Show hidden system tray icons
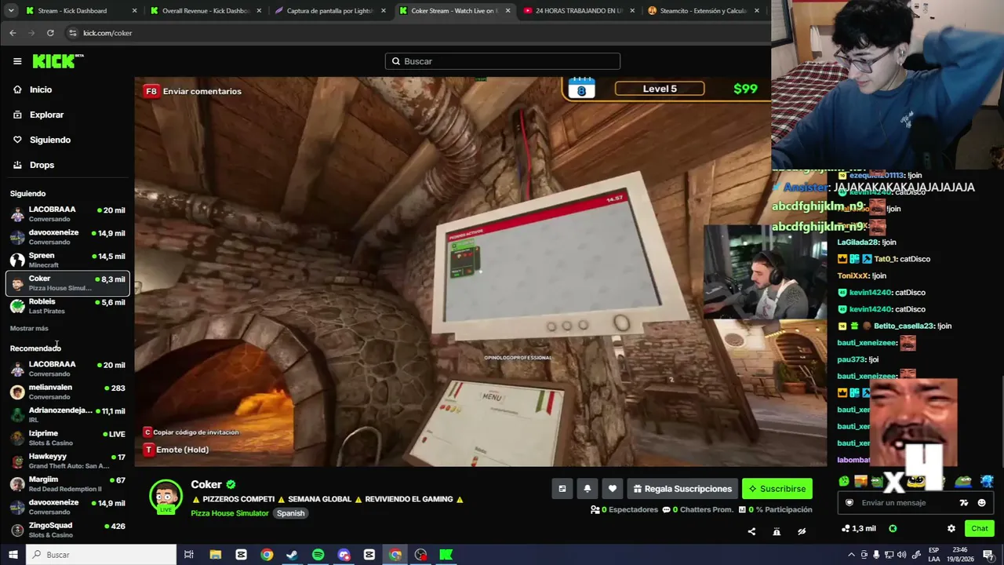1004x565 pixels. click(x=851, y=555)
